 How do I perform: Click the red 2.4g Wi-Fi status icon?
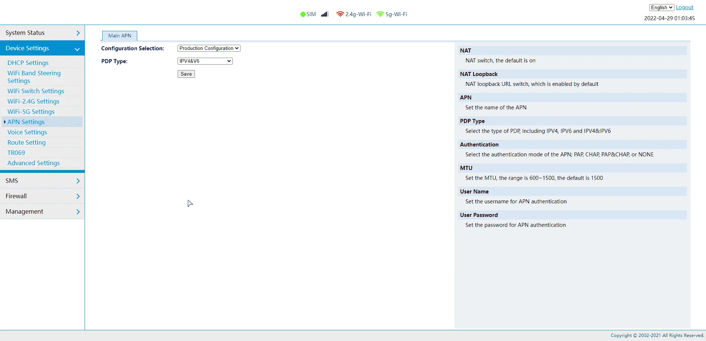tap(340, 14)
